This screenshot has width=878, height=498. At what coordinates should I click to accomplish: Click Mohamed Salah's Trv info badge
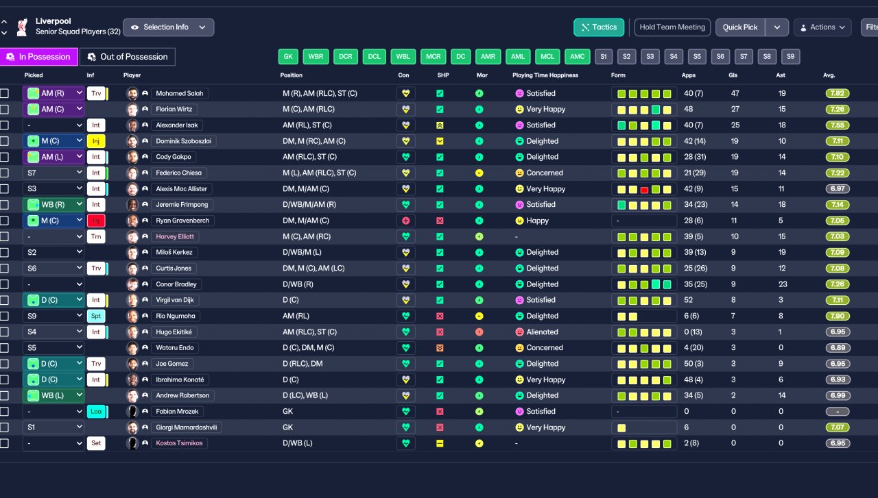pos(96,93)
